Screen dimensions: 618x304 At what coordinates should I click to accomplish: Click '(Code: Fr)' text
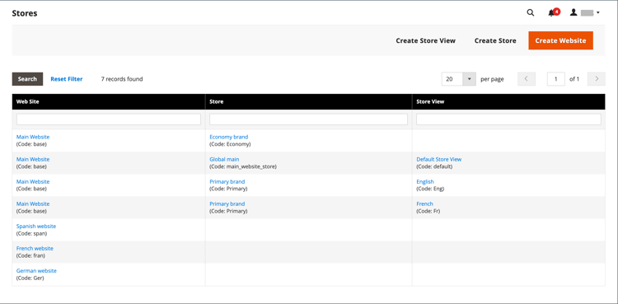tap(428, 212)
